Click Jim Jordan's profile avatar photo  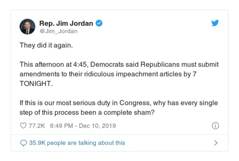click(28, 27)
